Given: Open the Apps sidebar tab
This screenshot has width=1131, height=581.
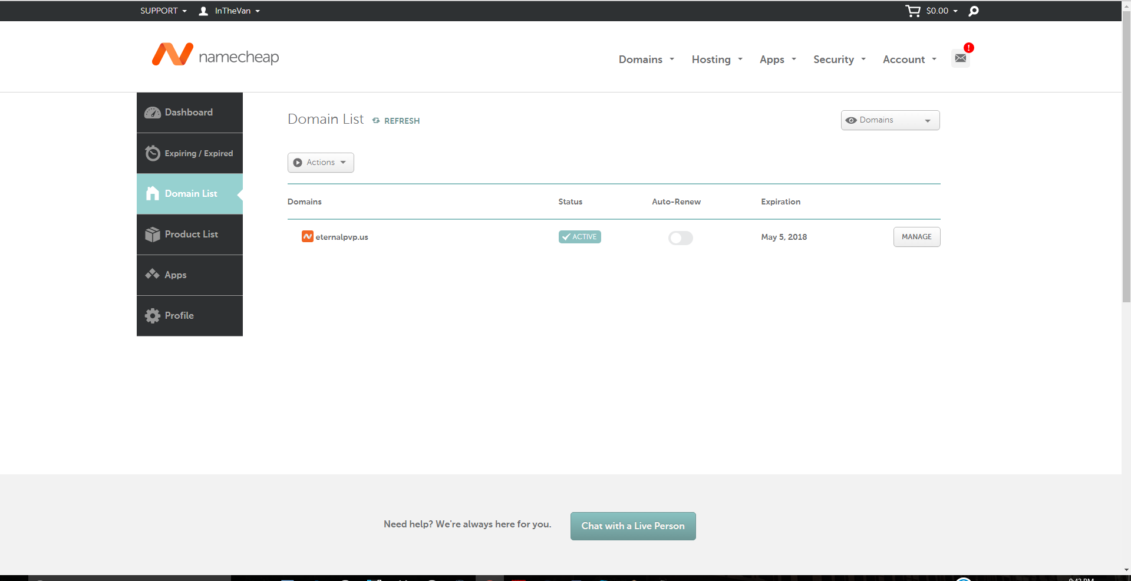Looking at the screenshot, I should point(190,275).
